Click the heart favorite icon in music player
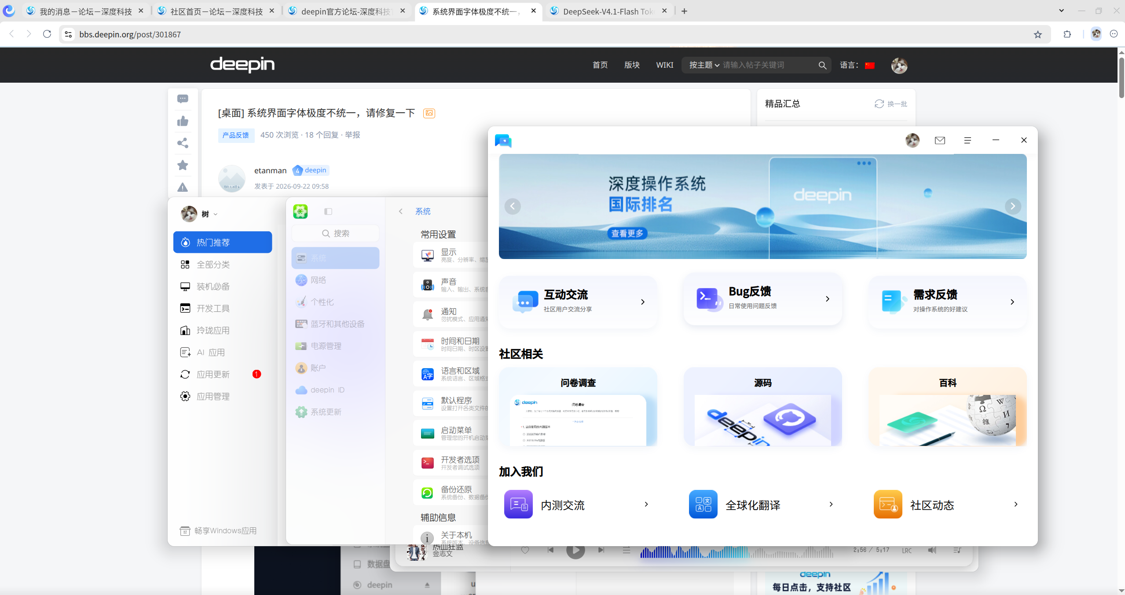 (525, 550)
